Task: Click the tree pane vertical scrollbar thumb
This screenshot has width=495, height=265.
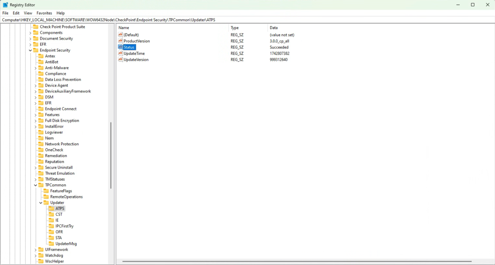Action: [x=111, y=155]
